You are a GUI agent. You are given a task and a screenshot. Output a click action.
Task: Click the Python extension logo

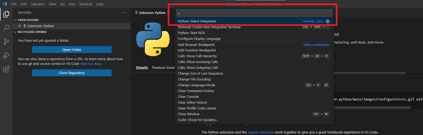point(153,39)
